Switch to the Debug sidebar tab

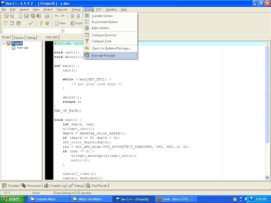coord(31,38)
